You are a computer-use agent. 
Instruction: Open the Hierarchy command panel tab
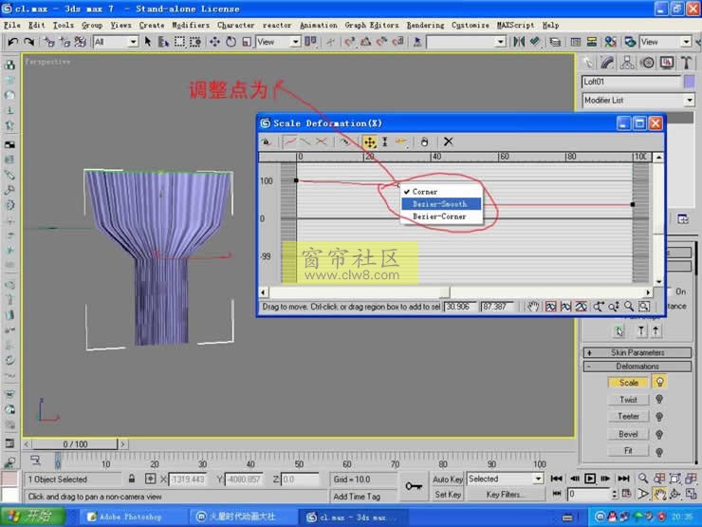pos(627,63)
